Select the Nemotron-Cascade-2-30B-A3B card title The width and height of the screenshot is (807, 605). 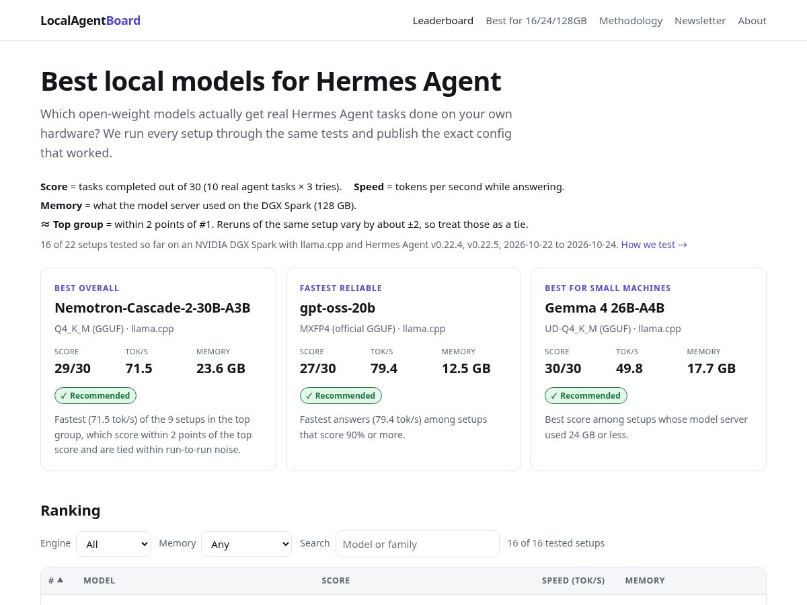(153, 308)
